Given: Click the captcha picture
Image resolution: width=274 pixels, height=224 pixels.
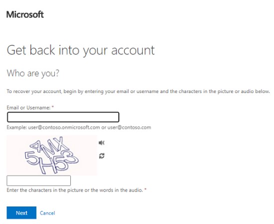Looking at the screenshot, I should 52,155.
